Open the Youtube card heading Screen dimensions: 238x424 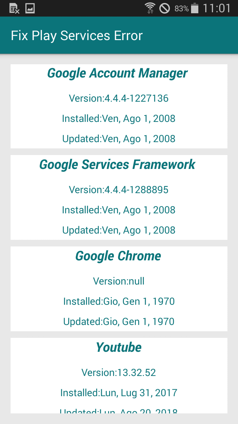tap(119, 347)
